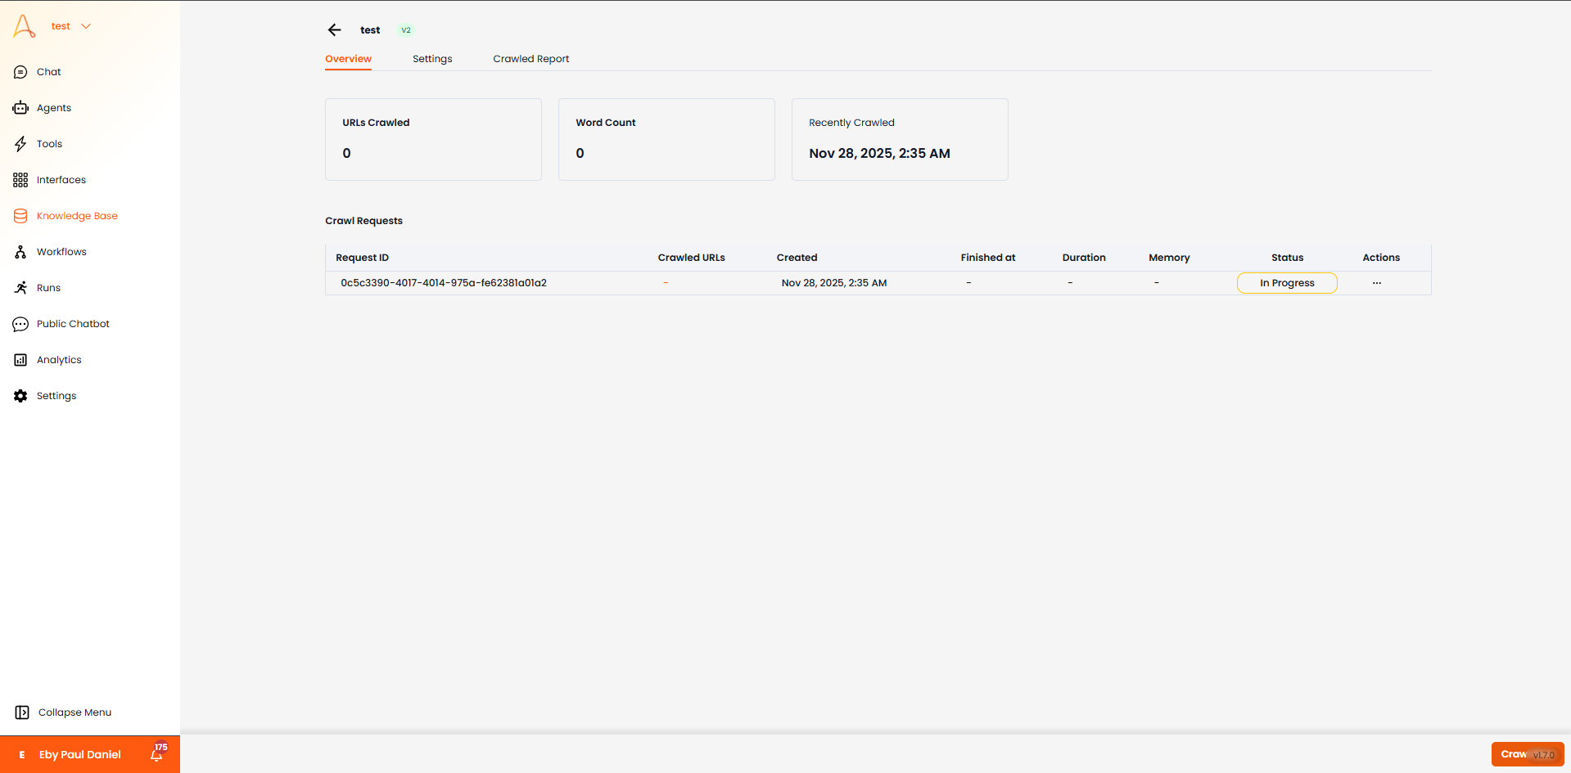Click the Runs running-man icon

[20, 288]
